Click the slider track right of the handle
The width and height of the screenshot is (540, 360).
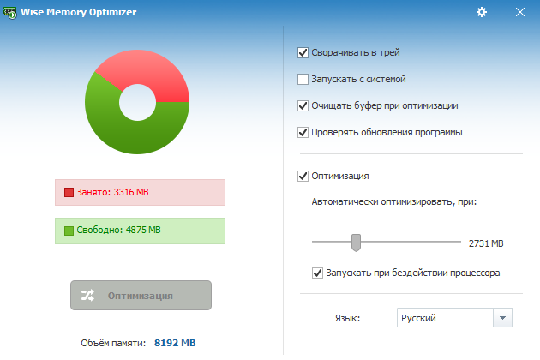(411, 243)
